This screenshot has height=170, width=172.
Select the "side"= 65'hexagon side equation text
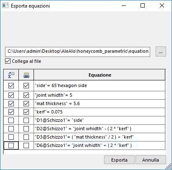pos(61,85)
